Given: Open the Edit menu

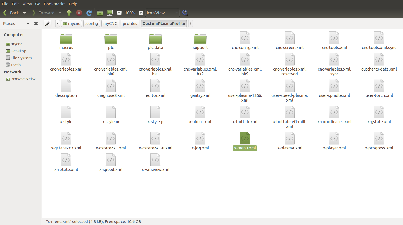Looking at the screenshot, I should 15,4.
